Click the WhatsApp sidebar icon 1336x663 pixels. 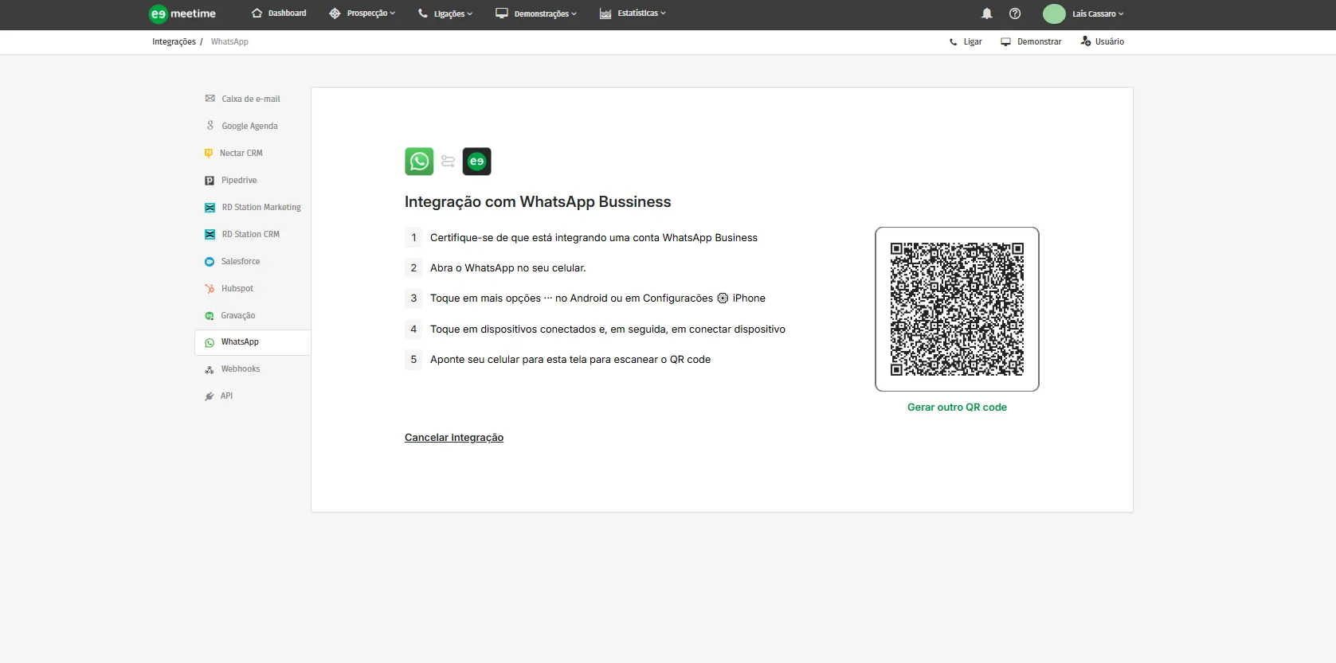click(x=210, y=342)
